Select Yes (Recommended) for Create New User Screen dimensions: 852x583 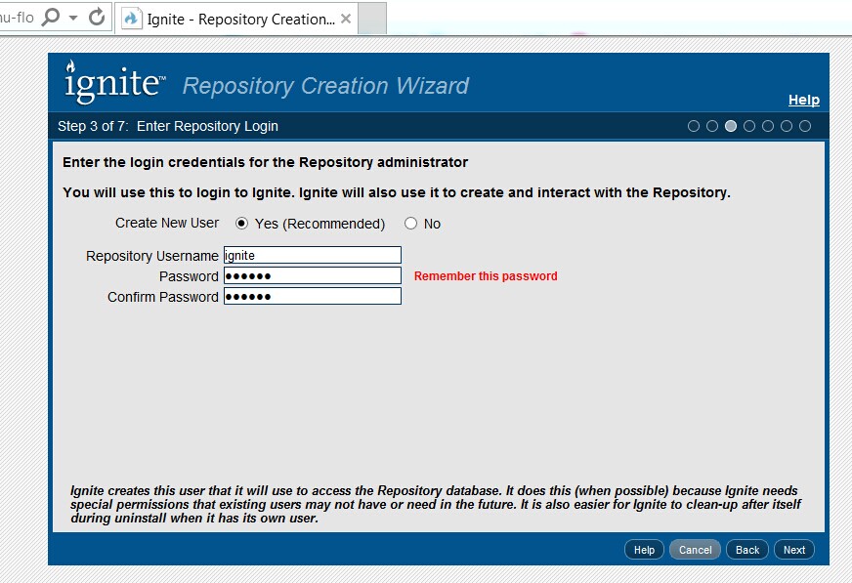coord(241,223)
